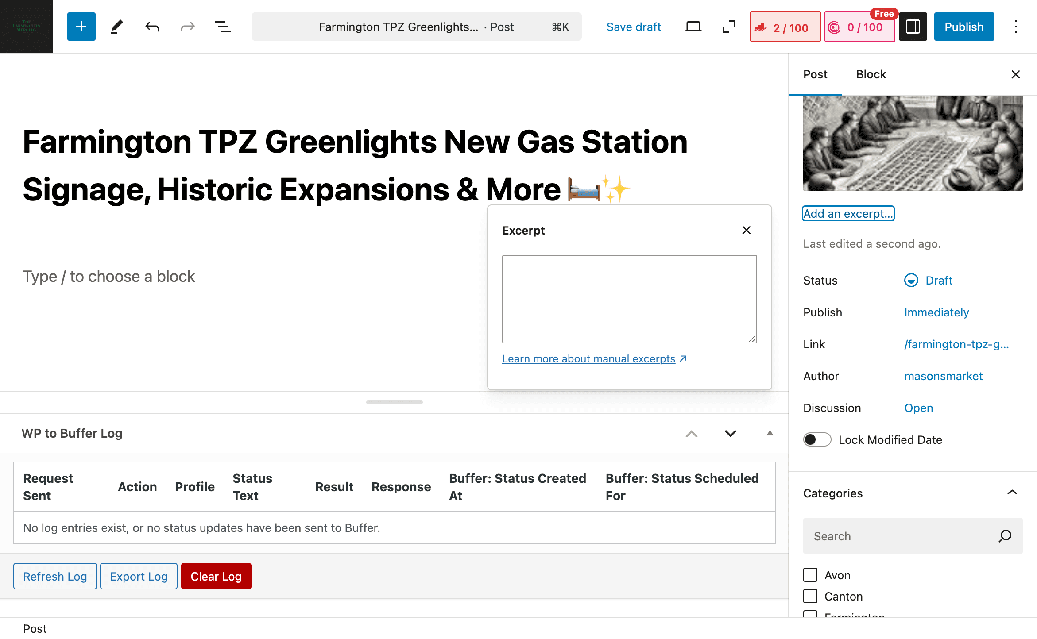
Task: Open the Document Overview list view
Action: coord(223,27)
